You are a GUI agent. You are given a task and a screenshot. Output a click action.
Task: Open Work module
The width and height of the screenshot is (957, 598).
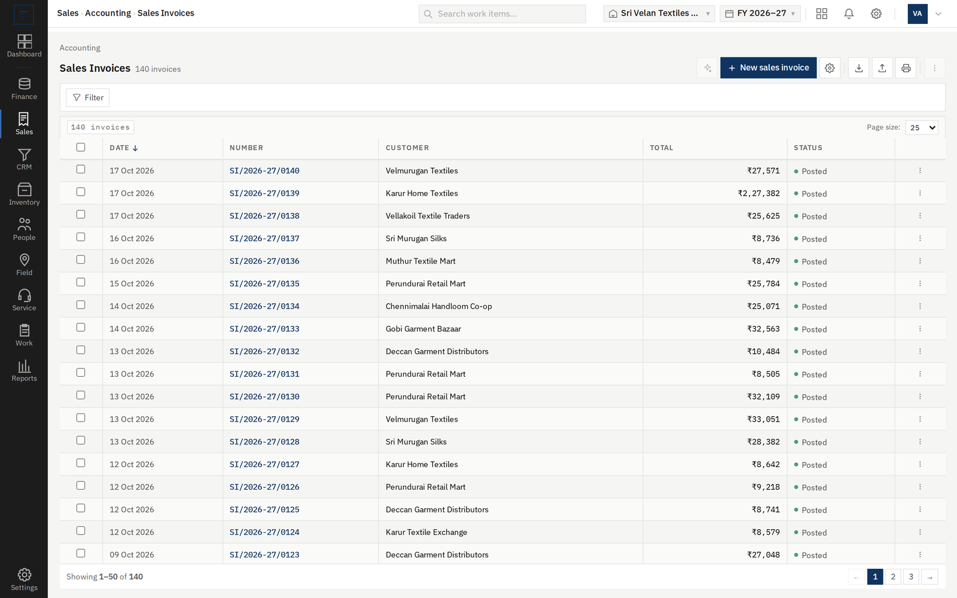(x=24, y=335)
